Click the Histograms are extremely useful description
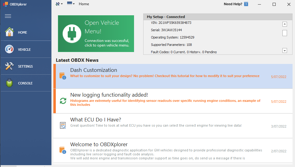 (165, 103)
